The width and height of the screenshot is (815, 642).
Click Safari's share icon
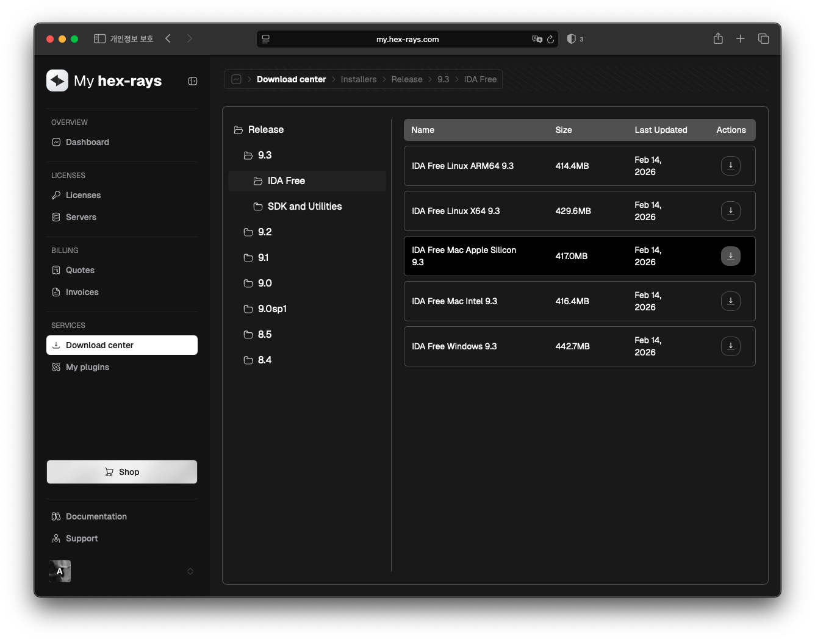pos(718,39)
